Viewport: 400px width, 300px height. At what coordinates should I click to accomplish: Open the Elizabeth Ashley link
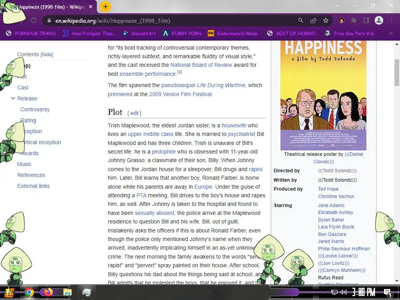(336, 212)
